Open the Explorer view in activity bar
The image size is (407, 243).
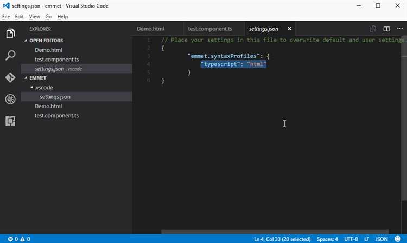click(10, 34)
